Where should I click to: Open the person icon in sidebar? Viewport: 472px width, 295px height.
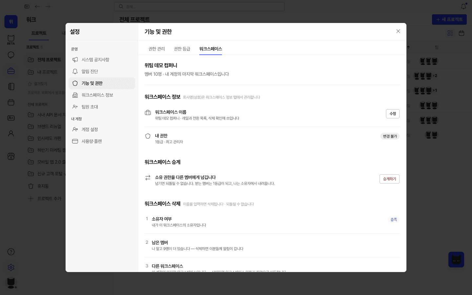(11, 134)
